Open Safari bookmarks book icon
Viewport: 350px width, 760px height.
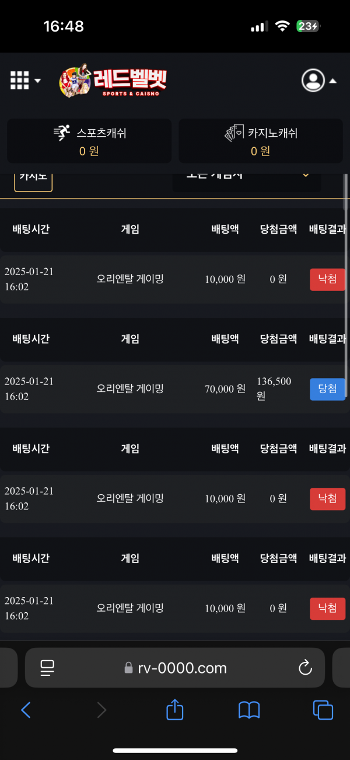(249, 710)
